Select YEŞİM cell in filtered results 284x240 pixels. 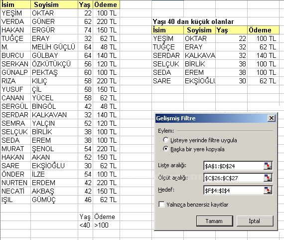(167, 38)
